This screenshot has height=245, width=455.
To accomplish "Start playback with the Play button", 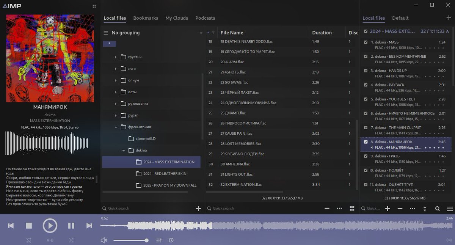I will pyautogui.click(x=50, y=226).
